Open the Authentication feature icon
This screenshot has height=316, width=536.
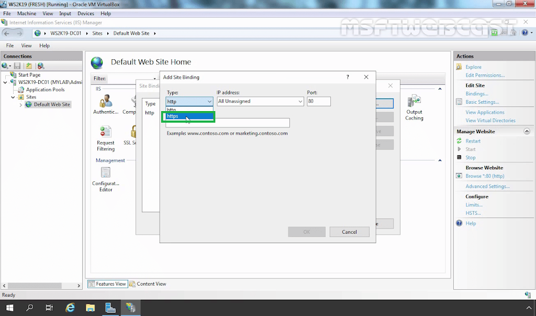[x=106, y=104]
